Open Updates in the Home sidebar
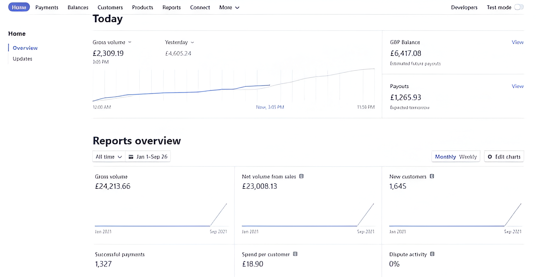Image resolution: width=538 pixels, height=277 pixels. tap(22, 59)
